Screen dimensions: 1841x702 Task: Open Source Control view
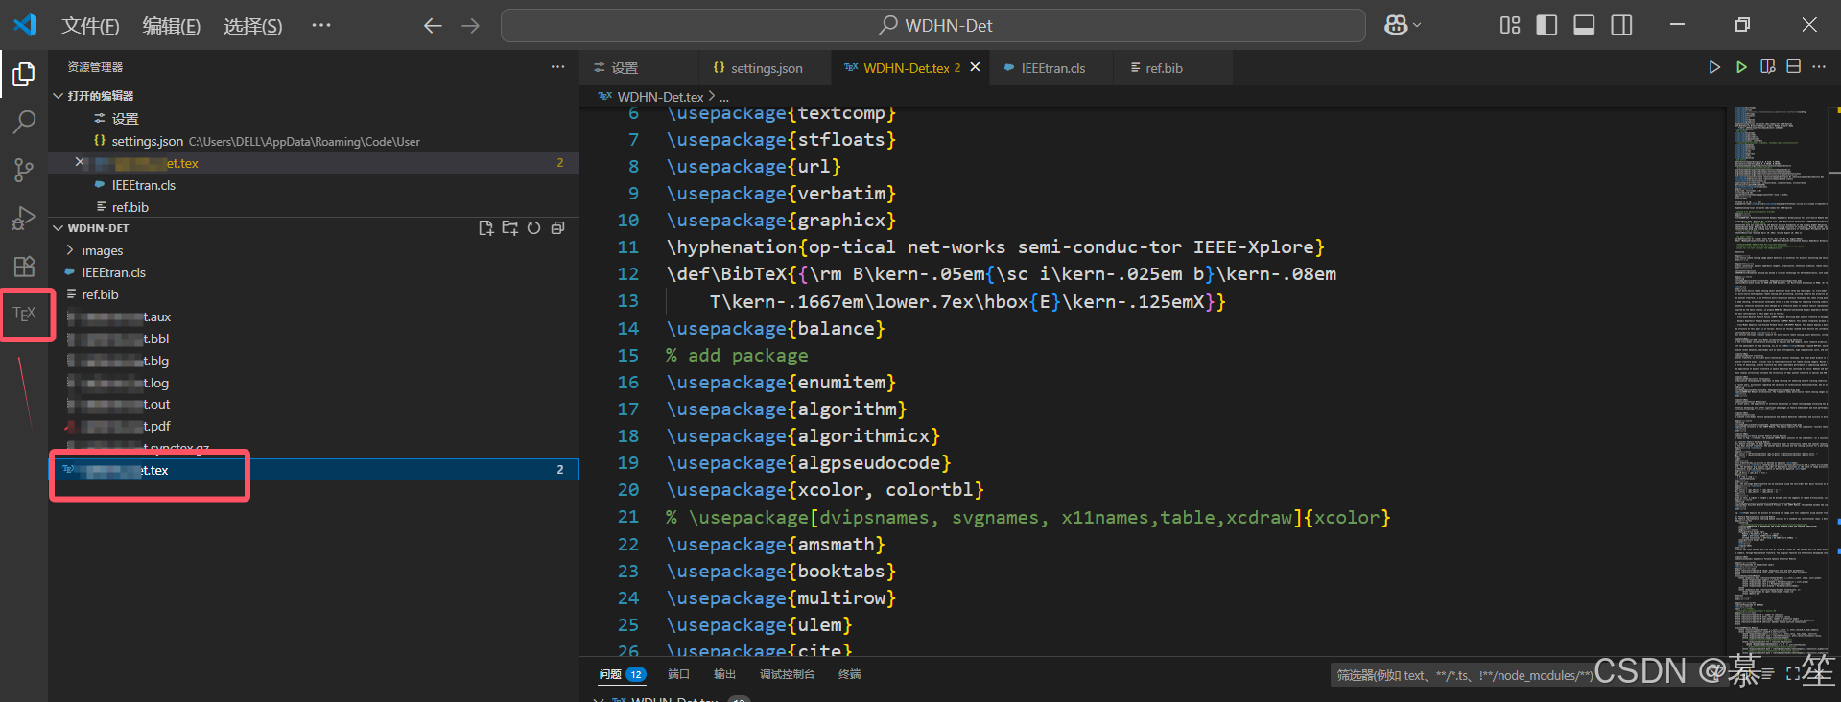click(x=24, y=171)
